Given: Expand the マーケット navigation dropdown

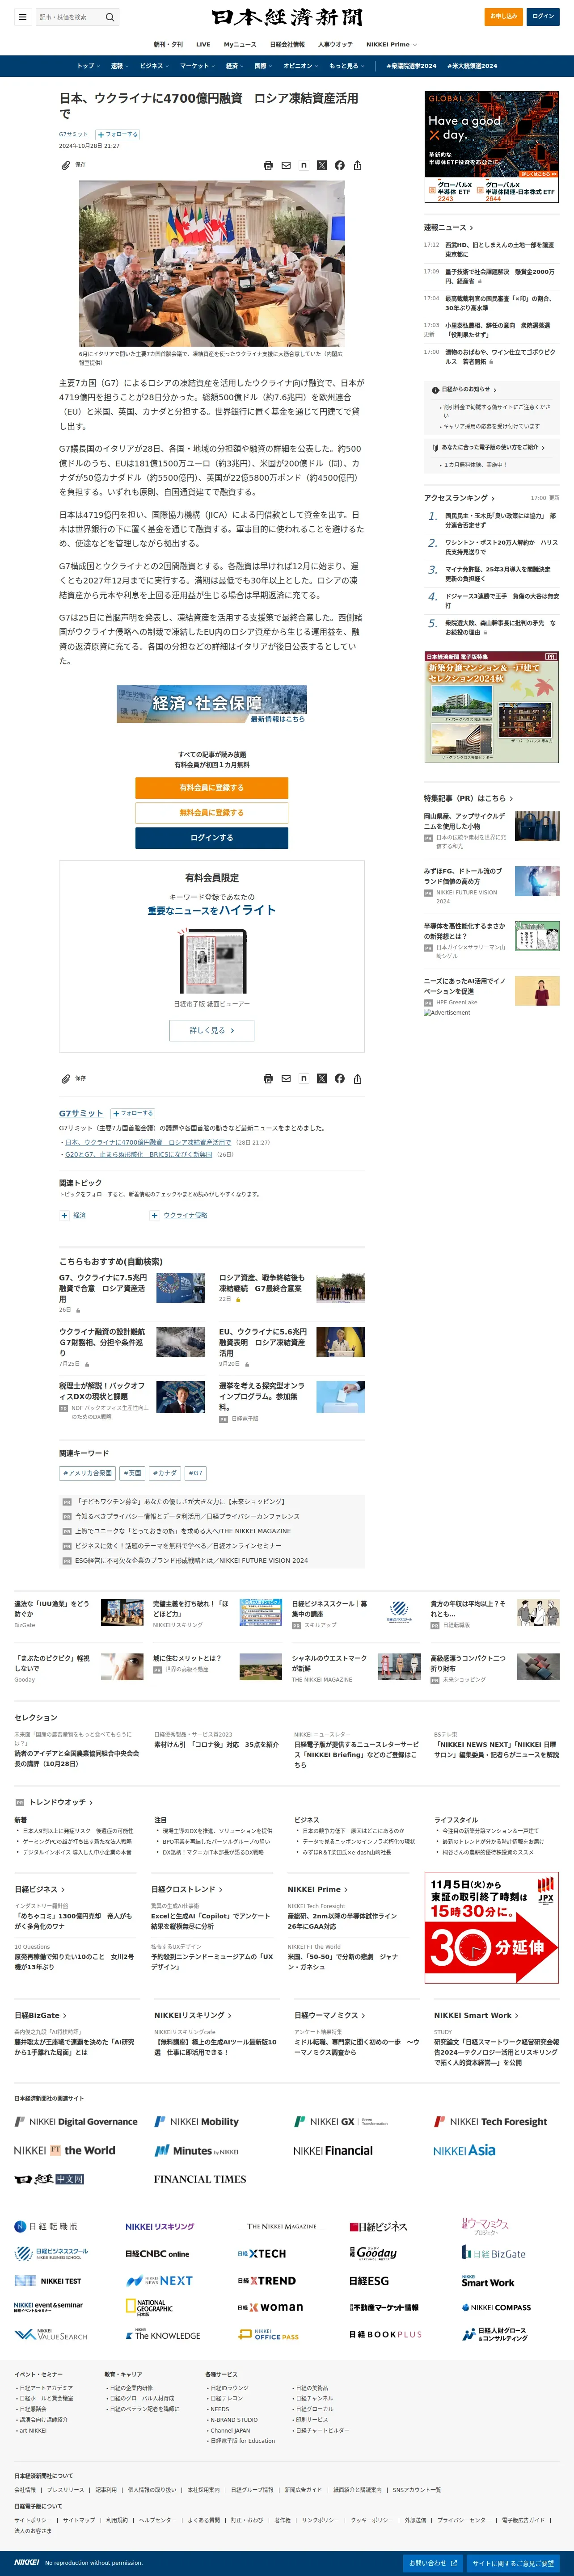Looking at the screenshot, I should 197,66.
